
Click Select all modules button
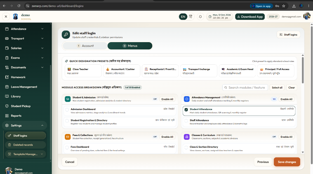(277, 88)
